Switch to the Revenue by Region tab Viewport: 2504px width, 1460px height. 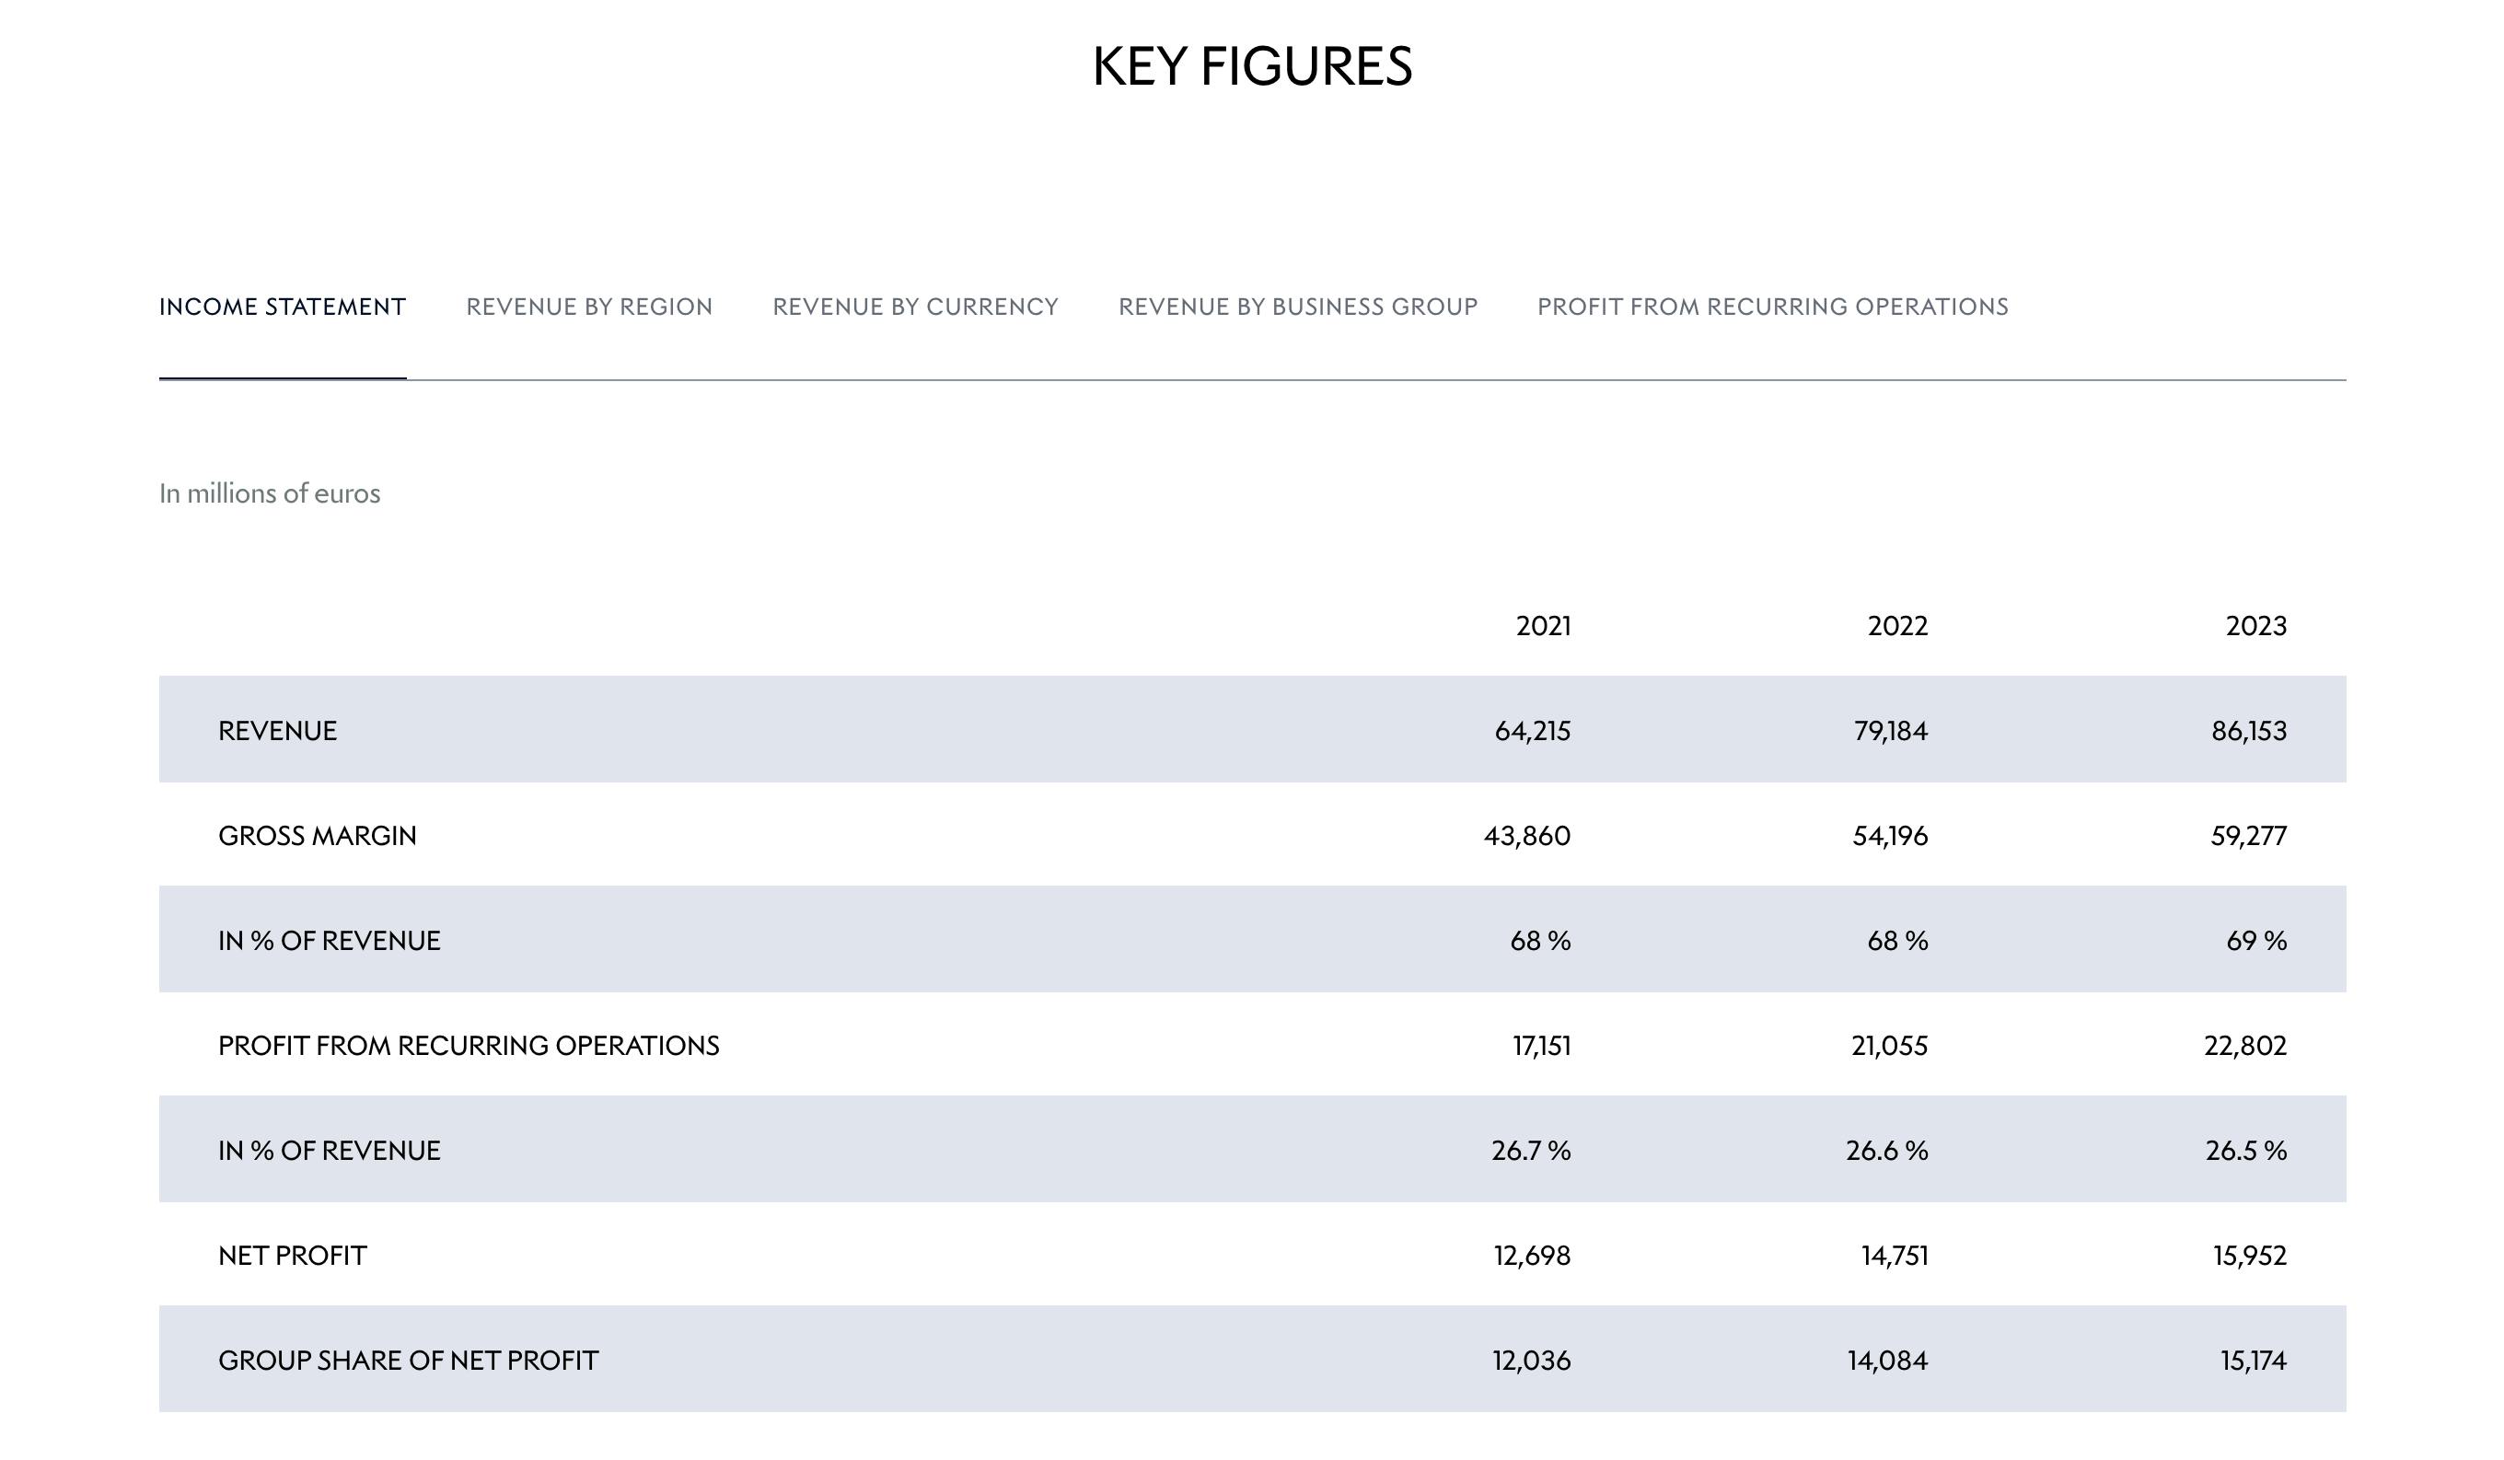click(589, 307)
